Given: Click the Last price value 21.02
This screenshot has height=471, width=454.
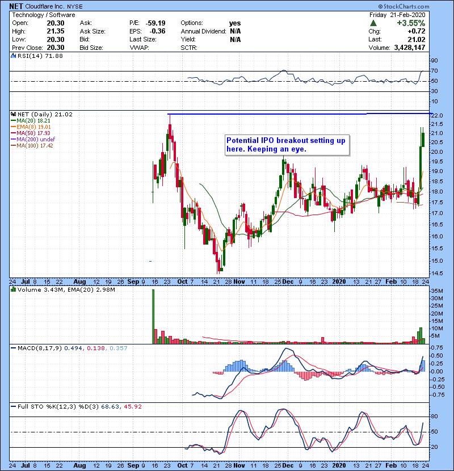Looking at the screenshot, I should (417, 39).
